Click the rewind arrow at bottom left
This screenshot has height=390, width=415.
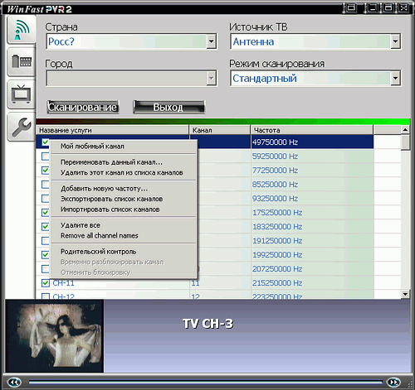coord(14,382)
